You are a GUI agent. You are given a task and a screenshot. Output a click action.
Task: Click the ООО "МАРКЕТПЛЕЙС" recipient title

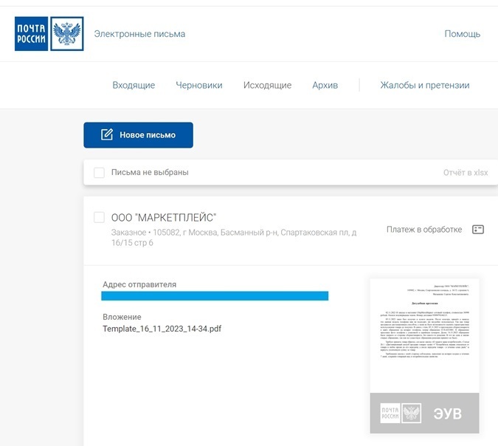pyautogui.click(x=164, y=218)
